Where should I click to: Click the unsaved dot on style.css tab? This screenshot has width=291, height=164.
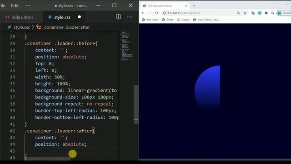click(80, 17)
